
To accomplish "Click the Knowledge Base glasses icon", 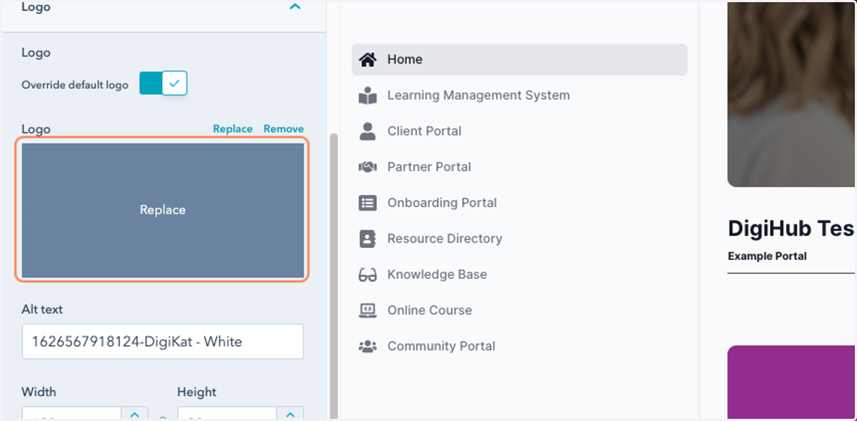I will pyautogui.click(x=367, y=275).
